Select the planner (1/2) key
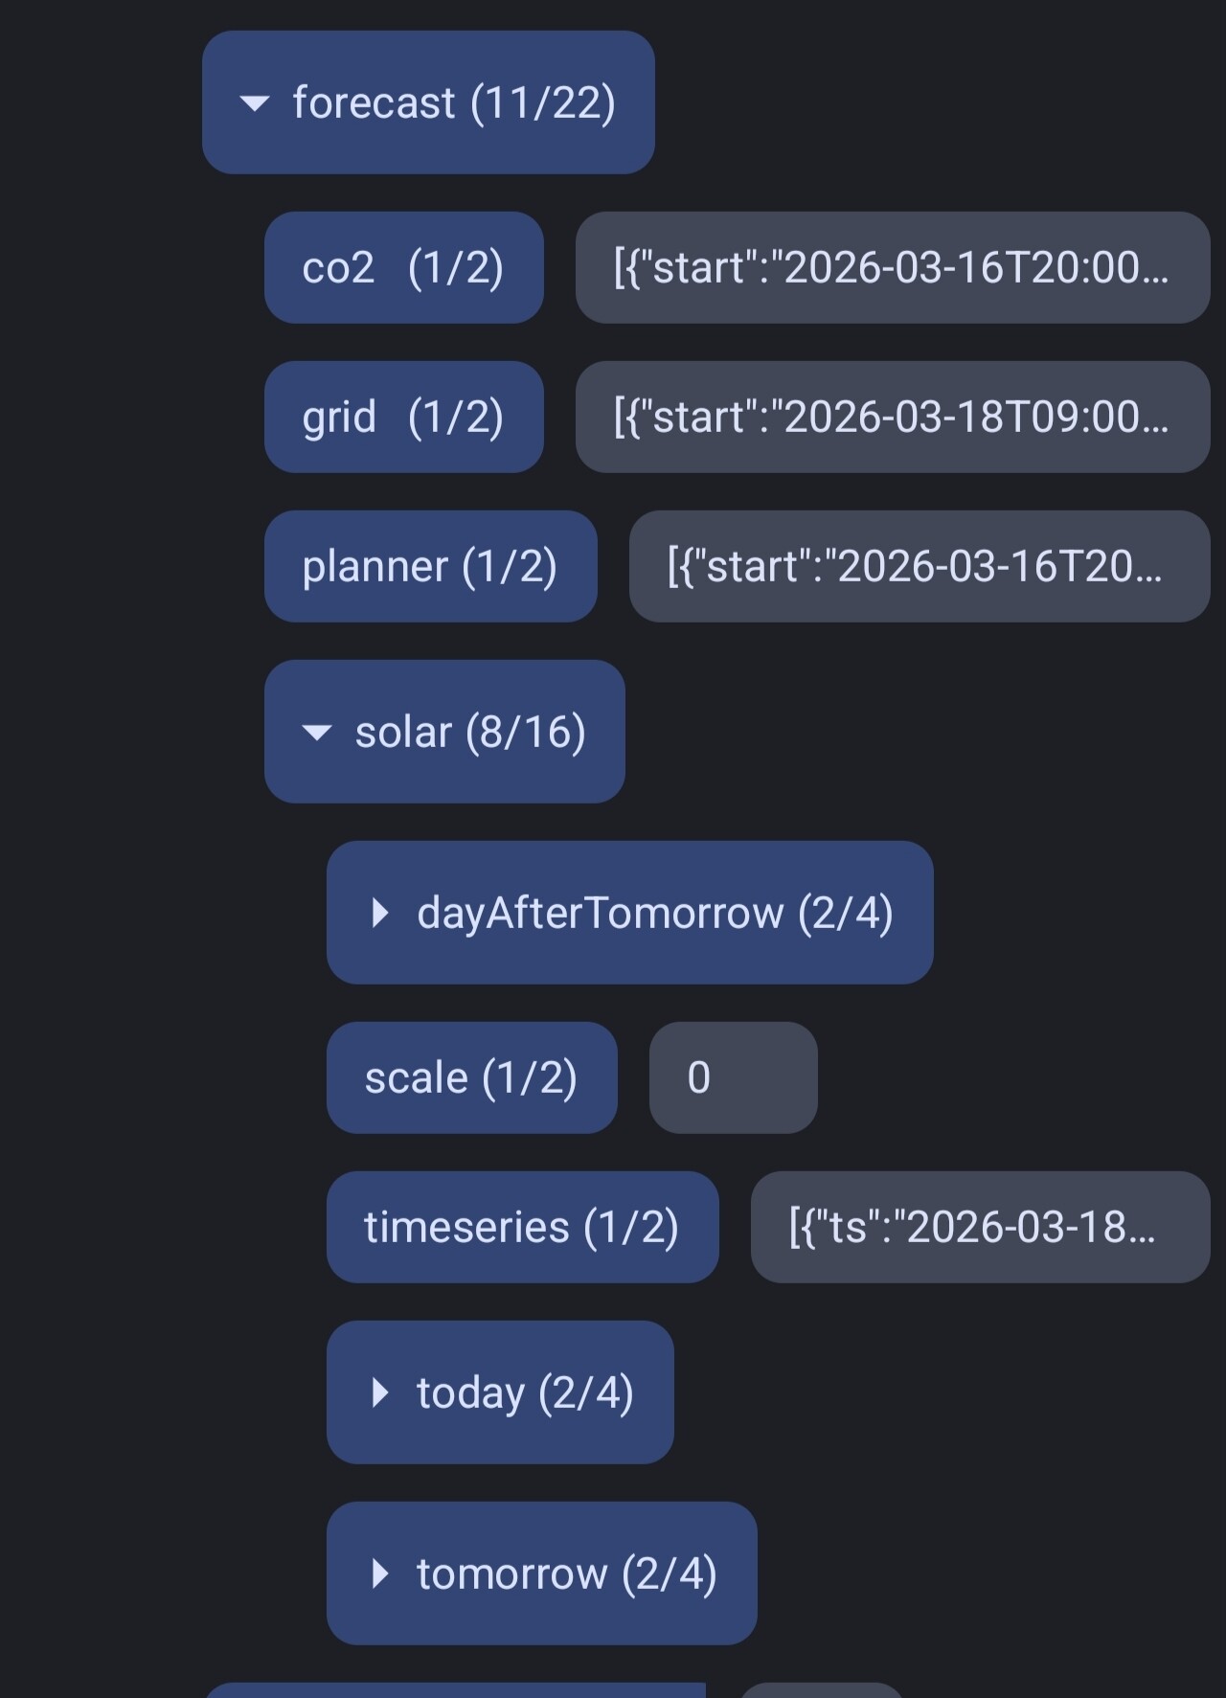 tap(430, 566)
